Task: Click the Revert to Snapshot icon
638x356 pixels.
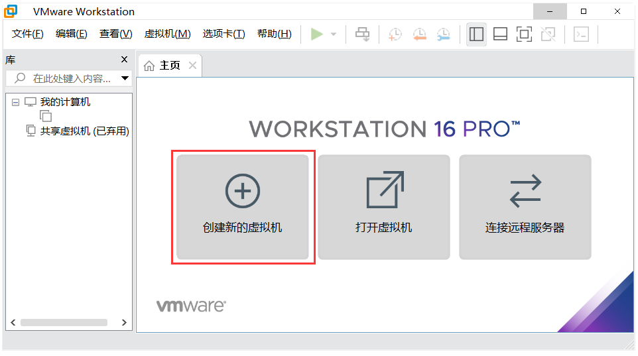Action: coord(420,34)
